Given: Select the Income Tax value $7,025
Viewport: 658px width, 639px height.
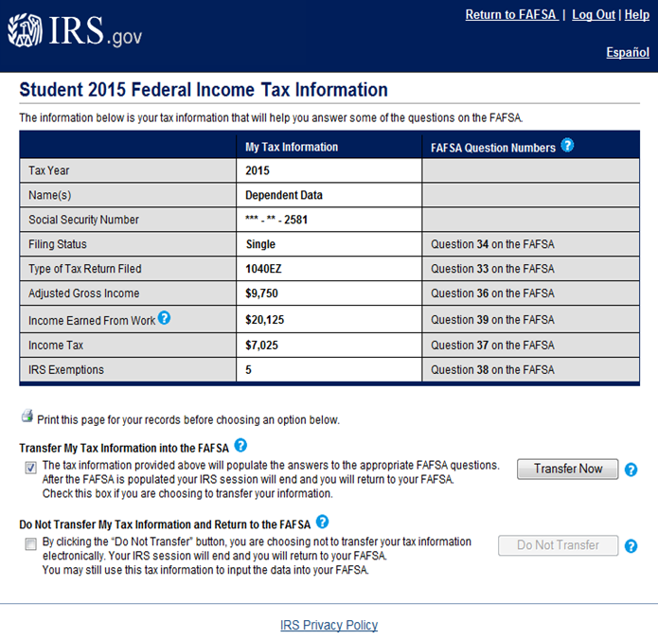Looking at the screenshot, I should [261, 346].
